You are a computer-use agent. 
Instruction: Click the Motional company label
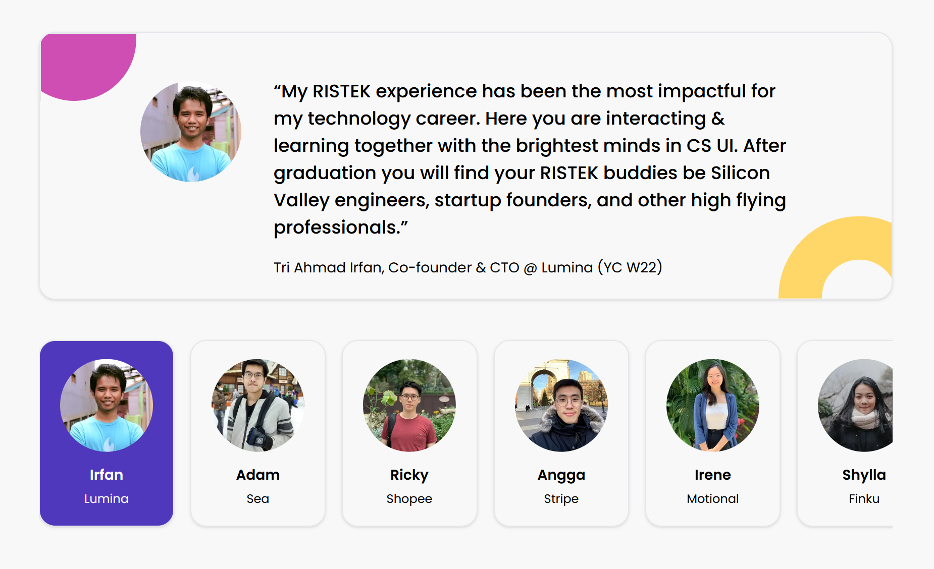(x=712, y=499)
